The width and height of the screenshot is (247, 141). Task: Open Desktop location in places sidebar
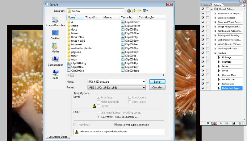55,35
